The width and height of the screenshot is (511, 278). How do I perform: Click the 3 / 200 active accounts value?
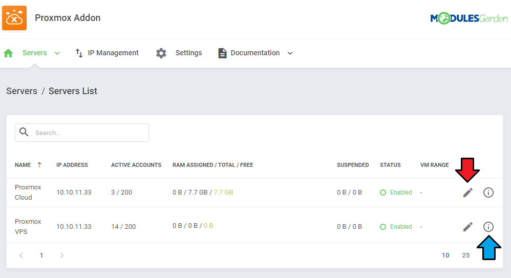121,193
